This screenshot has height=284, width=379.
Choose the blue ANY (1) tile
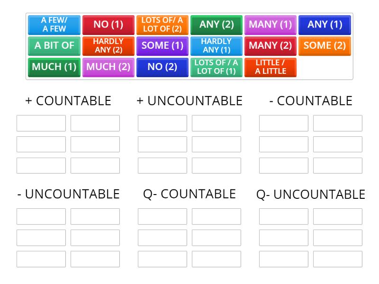pyautogui.click(x=325, y=25)
